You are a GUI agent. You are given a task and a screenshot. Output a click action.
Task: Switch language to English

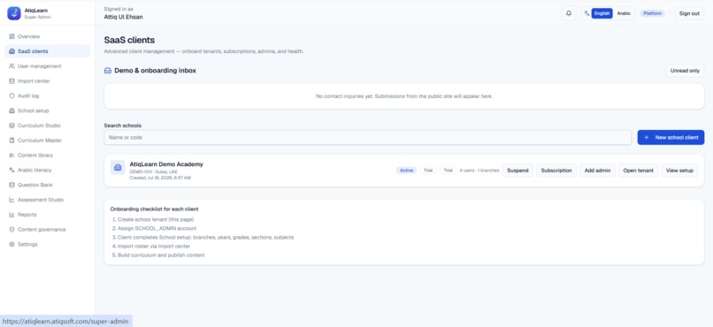[602, 13]
